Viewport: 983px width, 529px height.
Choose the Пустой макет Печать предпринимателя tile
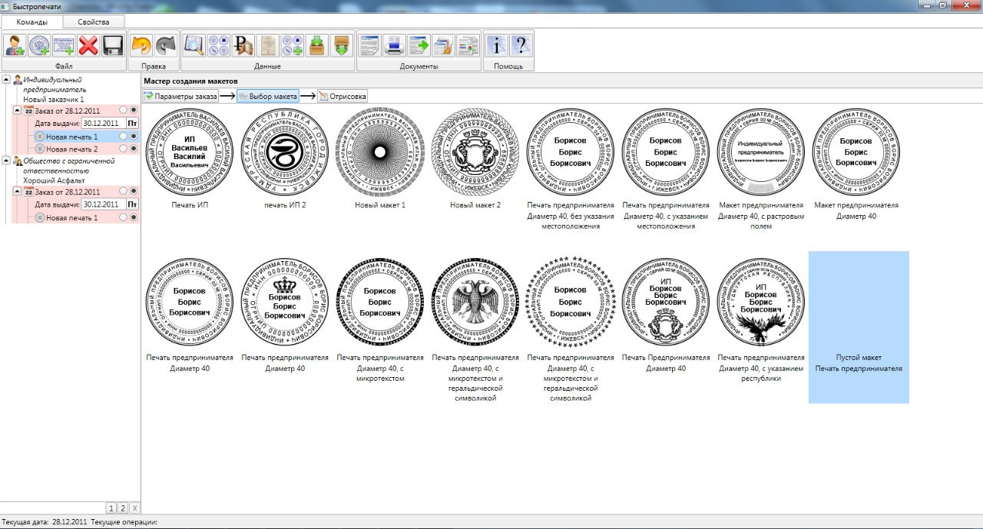(859, 327)
